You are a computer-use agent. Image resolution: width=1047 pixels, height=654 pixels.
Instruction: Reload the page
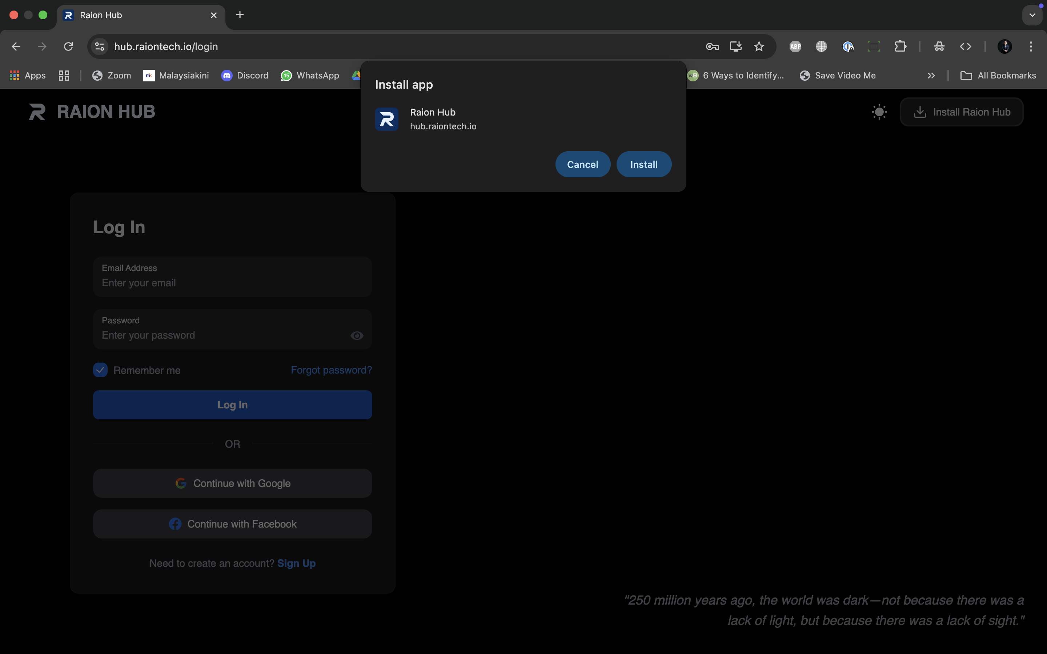click(68, 46)
